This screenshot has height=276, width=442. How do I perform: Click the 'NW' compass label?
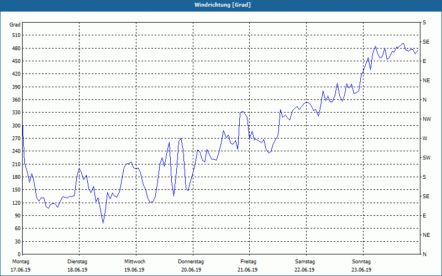click(427, 119)
